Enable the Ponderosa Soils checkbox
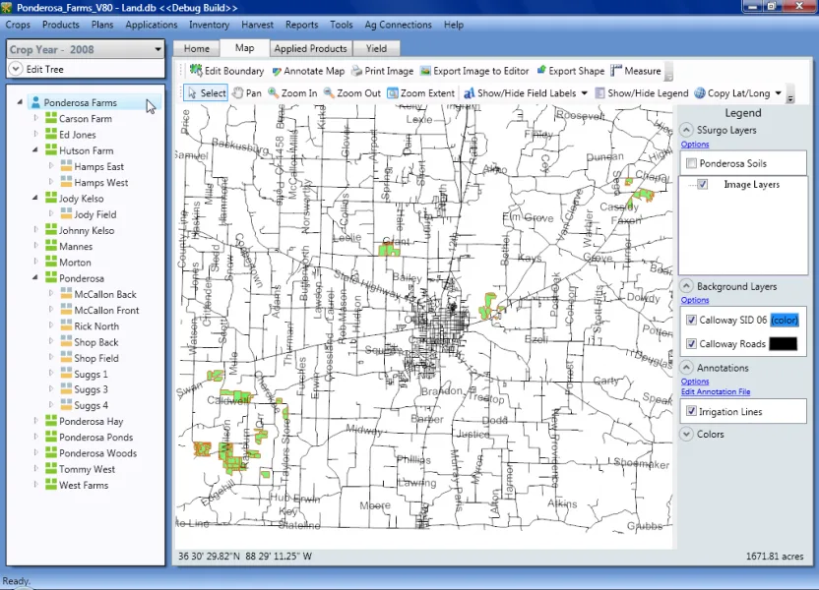Viewport: 819px width, 590px height. tap(692, 163)
